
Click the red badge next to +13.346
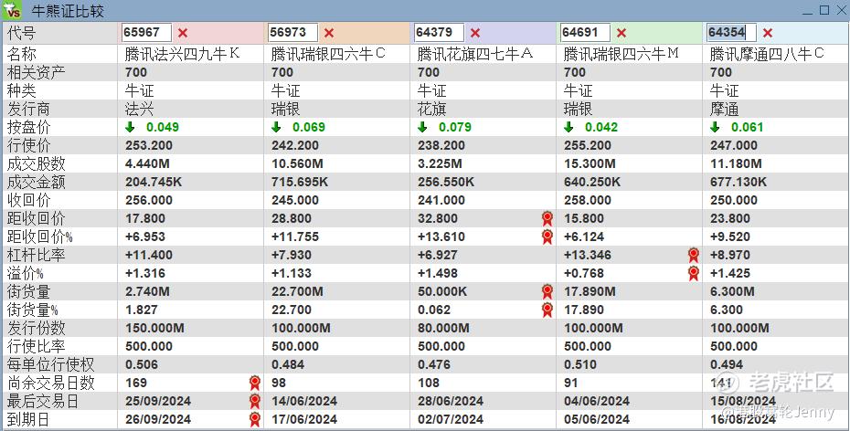click(x=694, y=255)
